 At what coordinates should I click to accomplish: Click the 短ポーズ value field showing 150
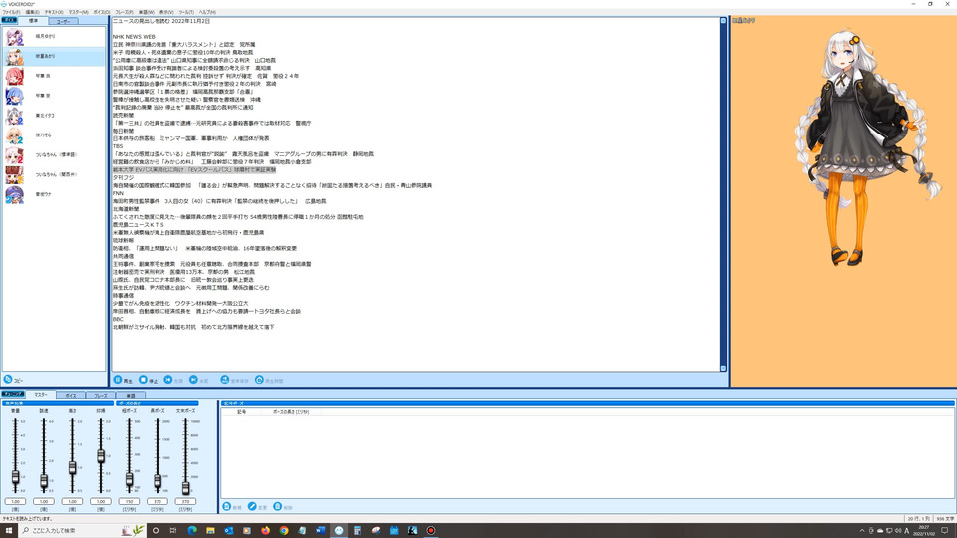[x=129, y=501]
